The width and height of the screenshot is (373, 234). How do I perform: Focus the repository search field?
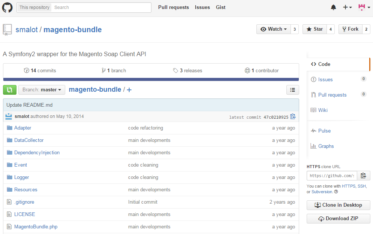[x=101, y=7]
